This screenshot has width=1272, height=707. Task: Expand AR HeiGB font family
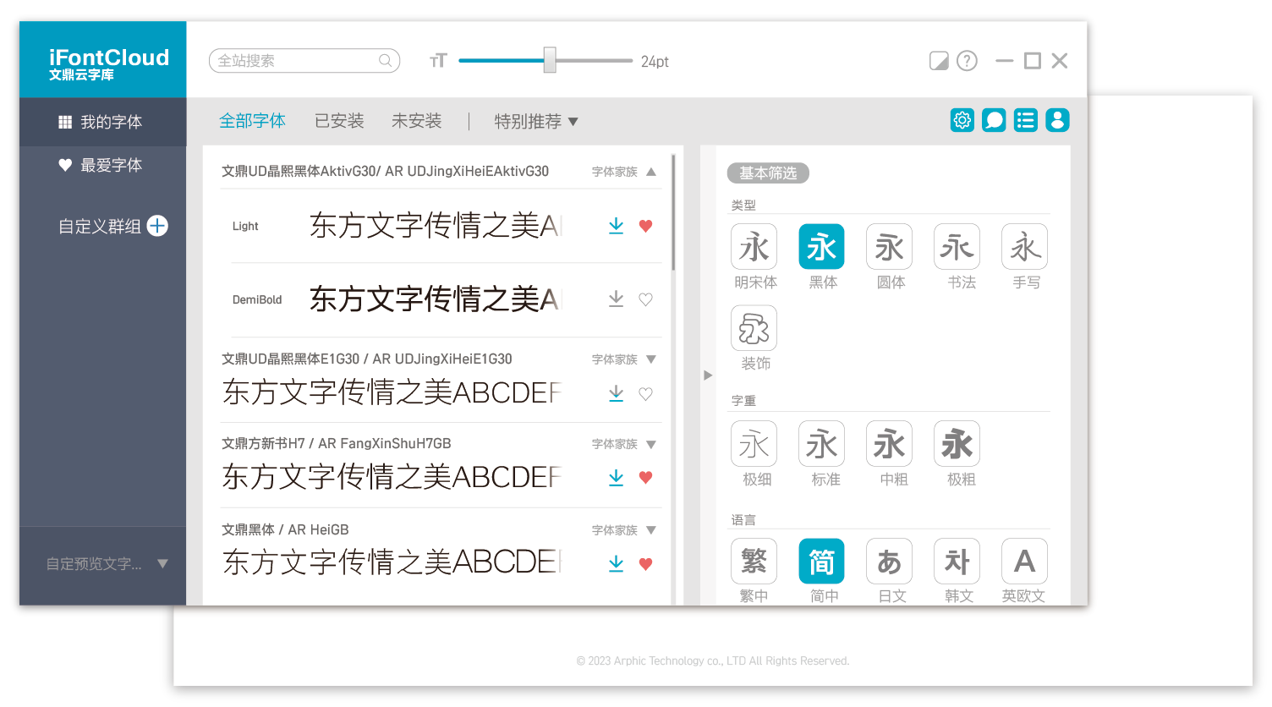tap(651, 530)
